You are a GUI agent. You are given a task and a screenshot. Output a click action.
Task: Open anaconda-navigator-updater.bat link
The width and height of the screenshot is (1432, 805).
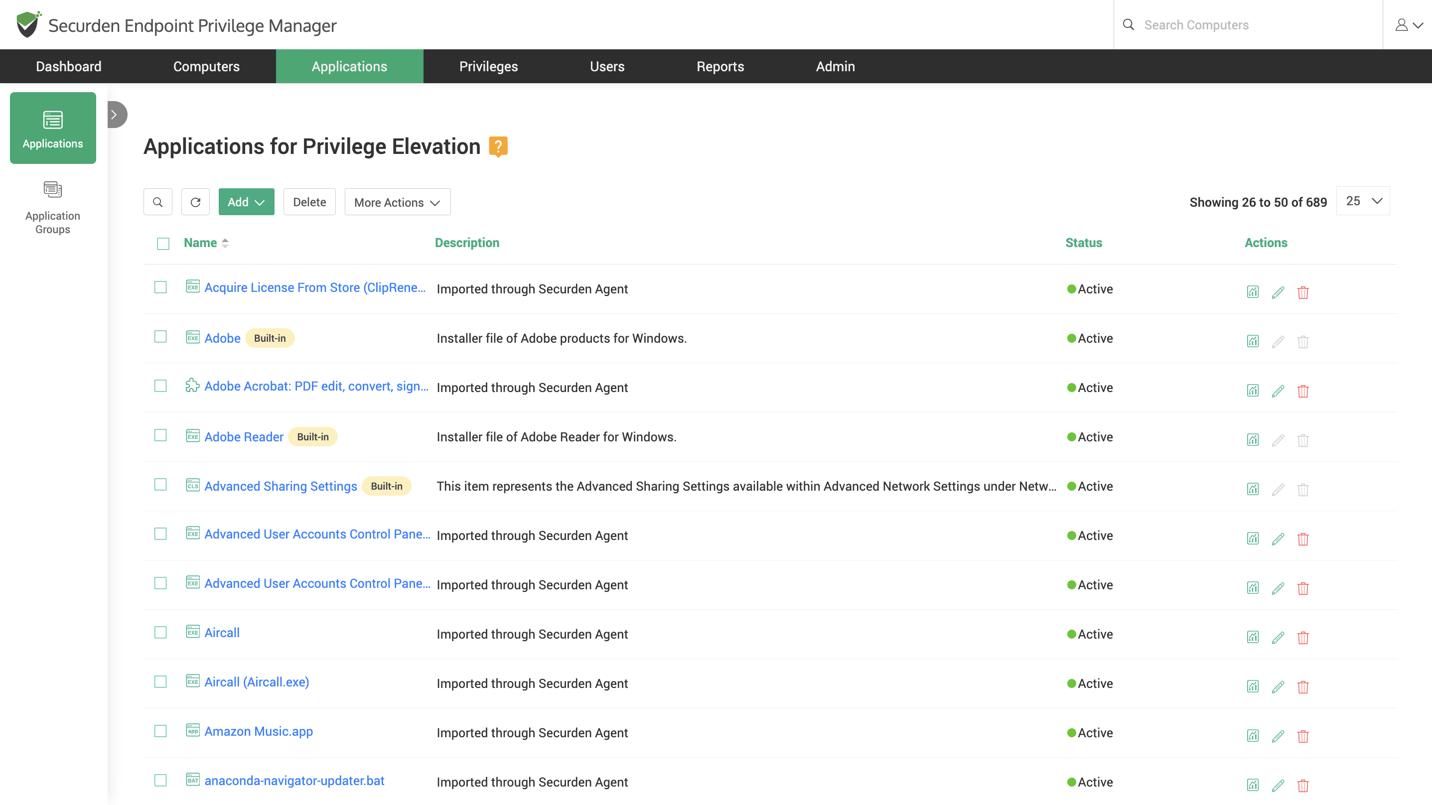point(294,781)
